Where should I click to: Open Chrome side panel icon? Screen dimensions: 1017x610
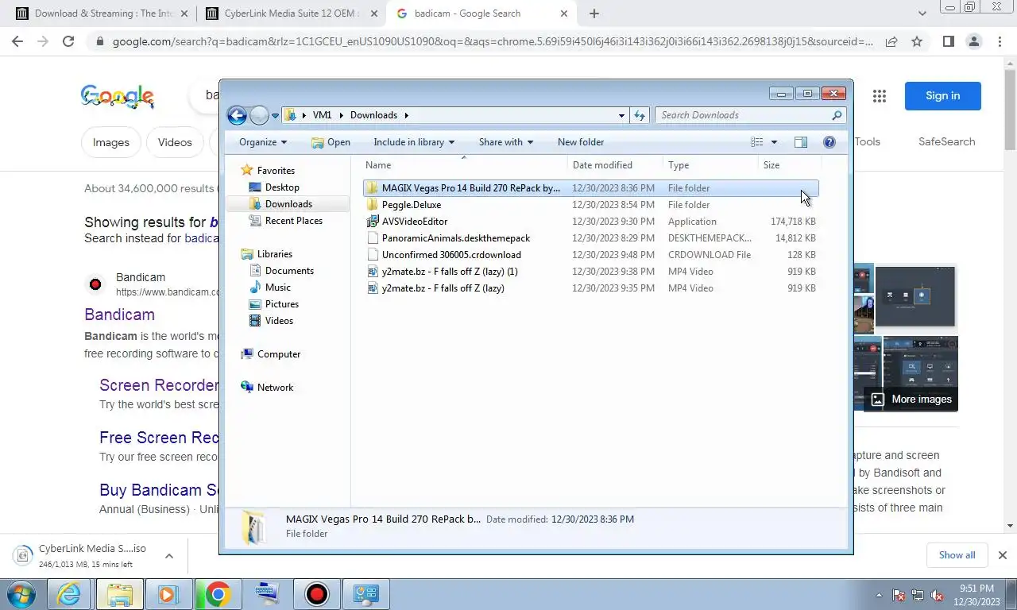pos(948,41)
